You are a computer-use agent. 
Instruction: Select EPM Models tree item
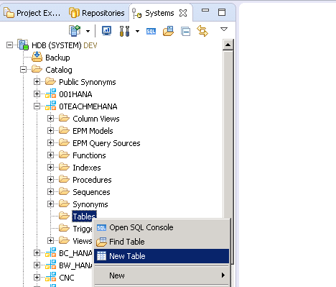[93, 131]
